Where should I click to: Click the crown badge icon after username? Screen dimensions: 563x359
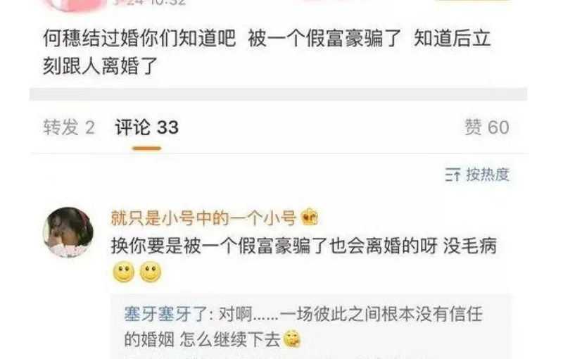pos(309,217)
